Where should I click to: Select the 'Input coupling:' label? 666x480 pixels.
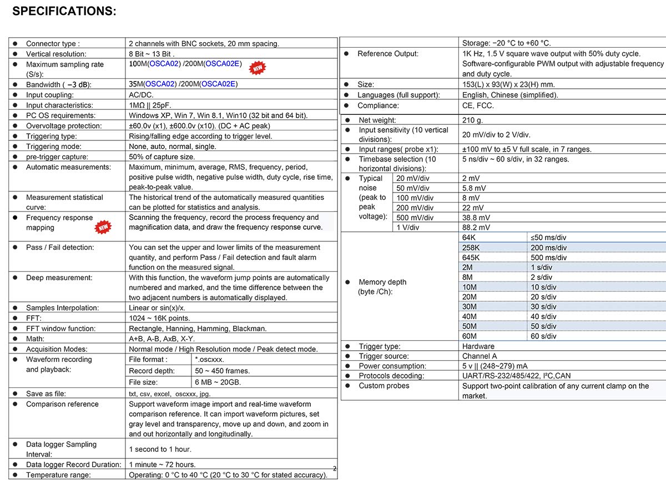click(x=50, y=95)
